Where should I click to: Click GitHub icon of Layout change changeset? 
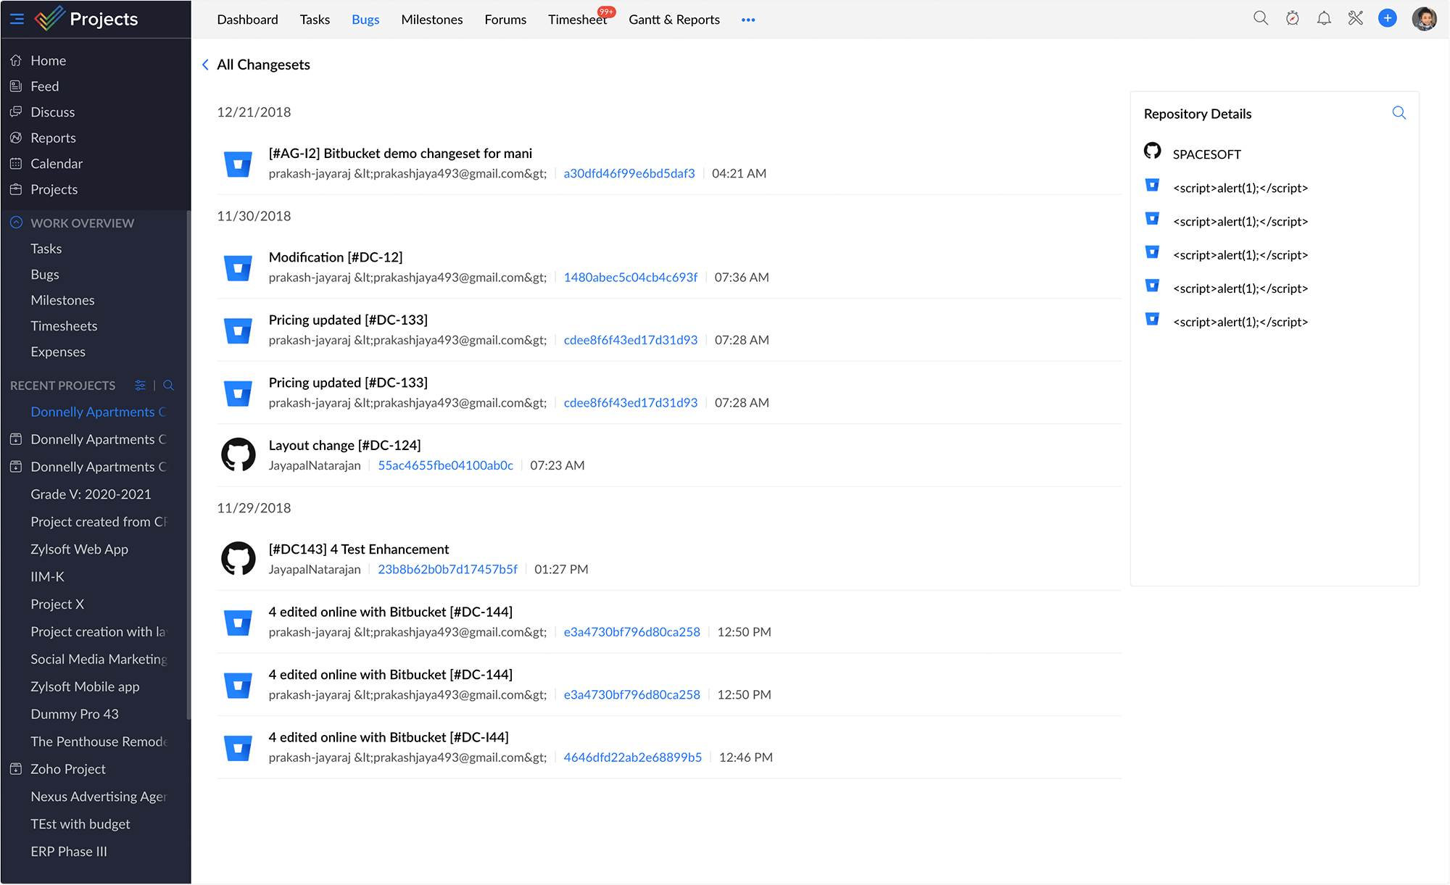(238, 455)
